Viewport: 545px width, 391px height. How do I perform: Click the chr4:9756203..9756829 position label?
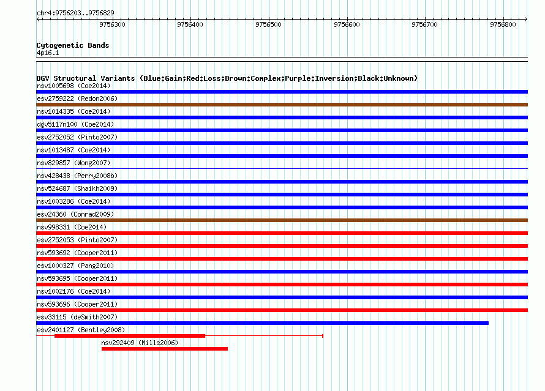[75, 13]
